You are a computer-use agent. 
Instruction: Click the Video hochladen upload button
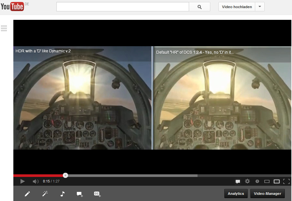pos(237,7)
